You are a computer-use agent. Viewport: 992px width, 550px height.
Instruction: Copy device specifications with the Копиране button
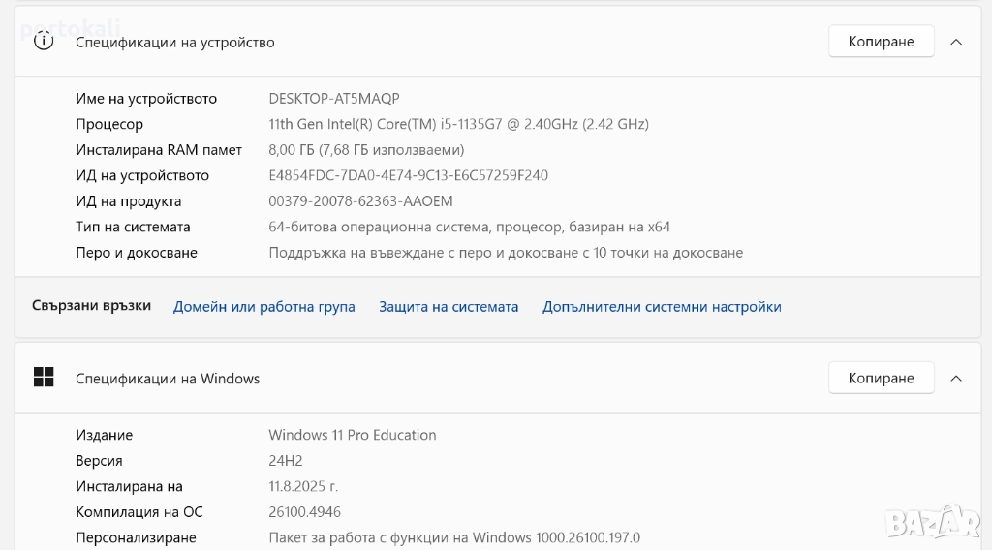click(x=881, y=42)
